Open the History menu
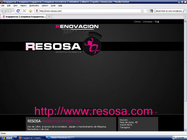 pos(23,6)
